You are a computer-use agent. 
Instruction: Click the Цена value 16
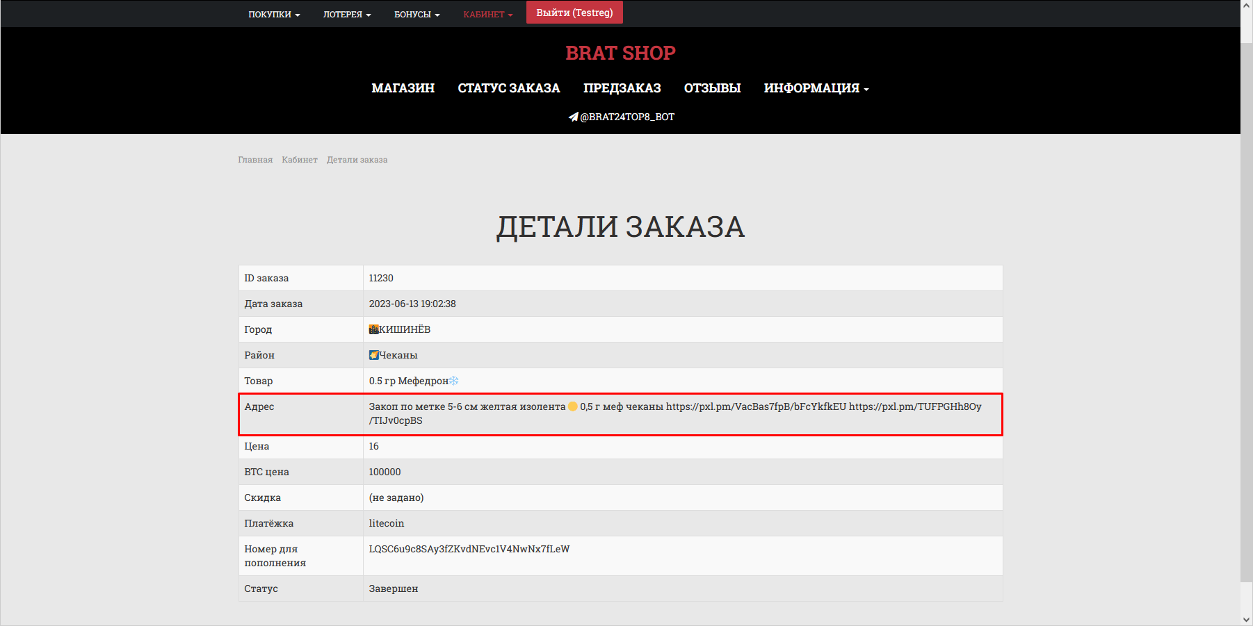click(373, 446)
